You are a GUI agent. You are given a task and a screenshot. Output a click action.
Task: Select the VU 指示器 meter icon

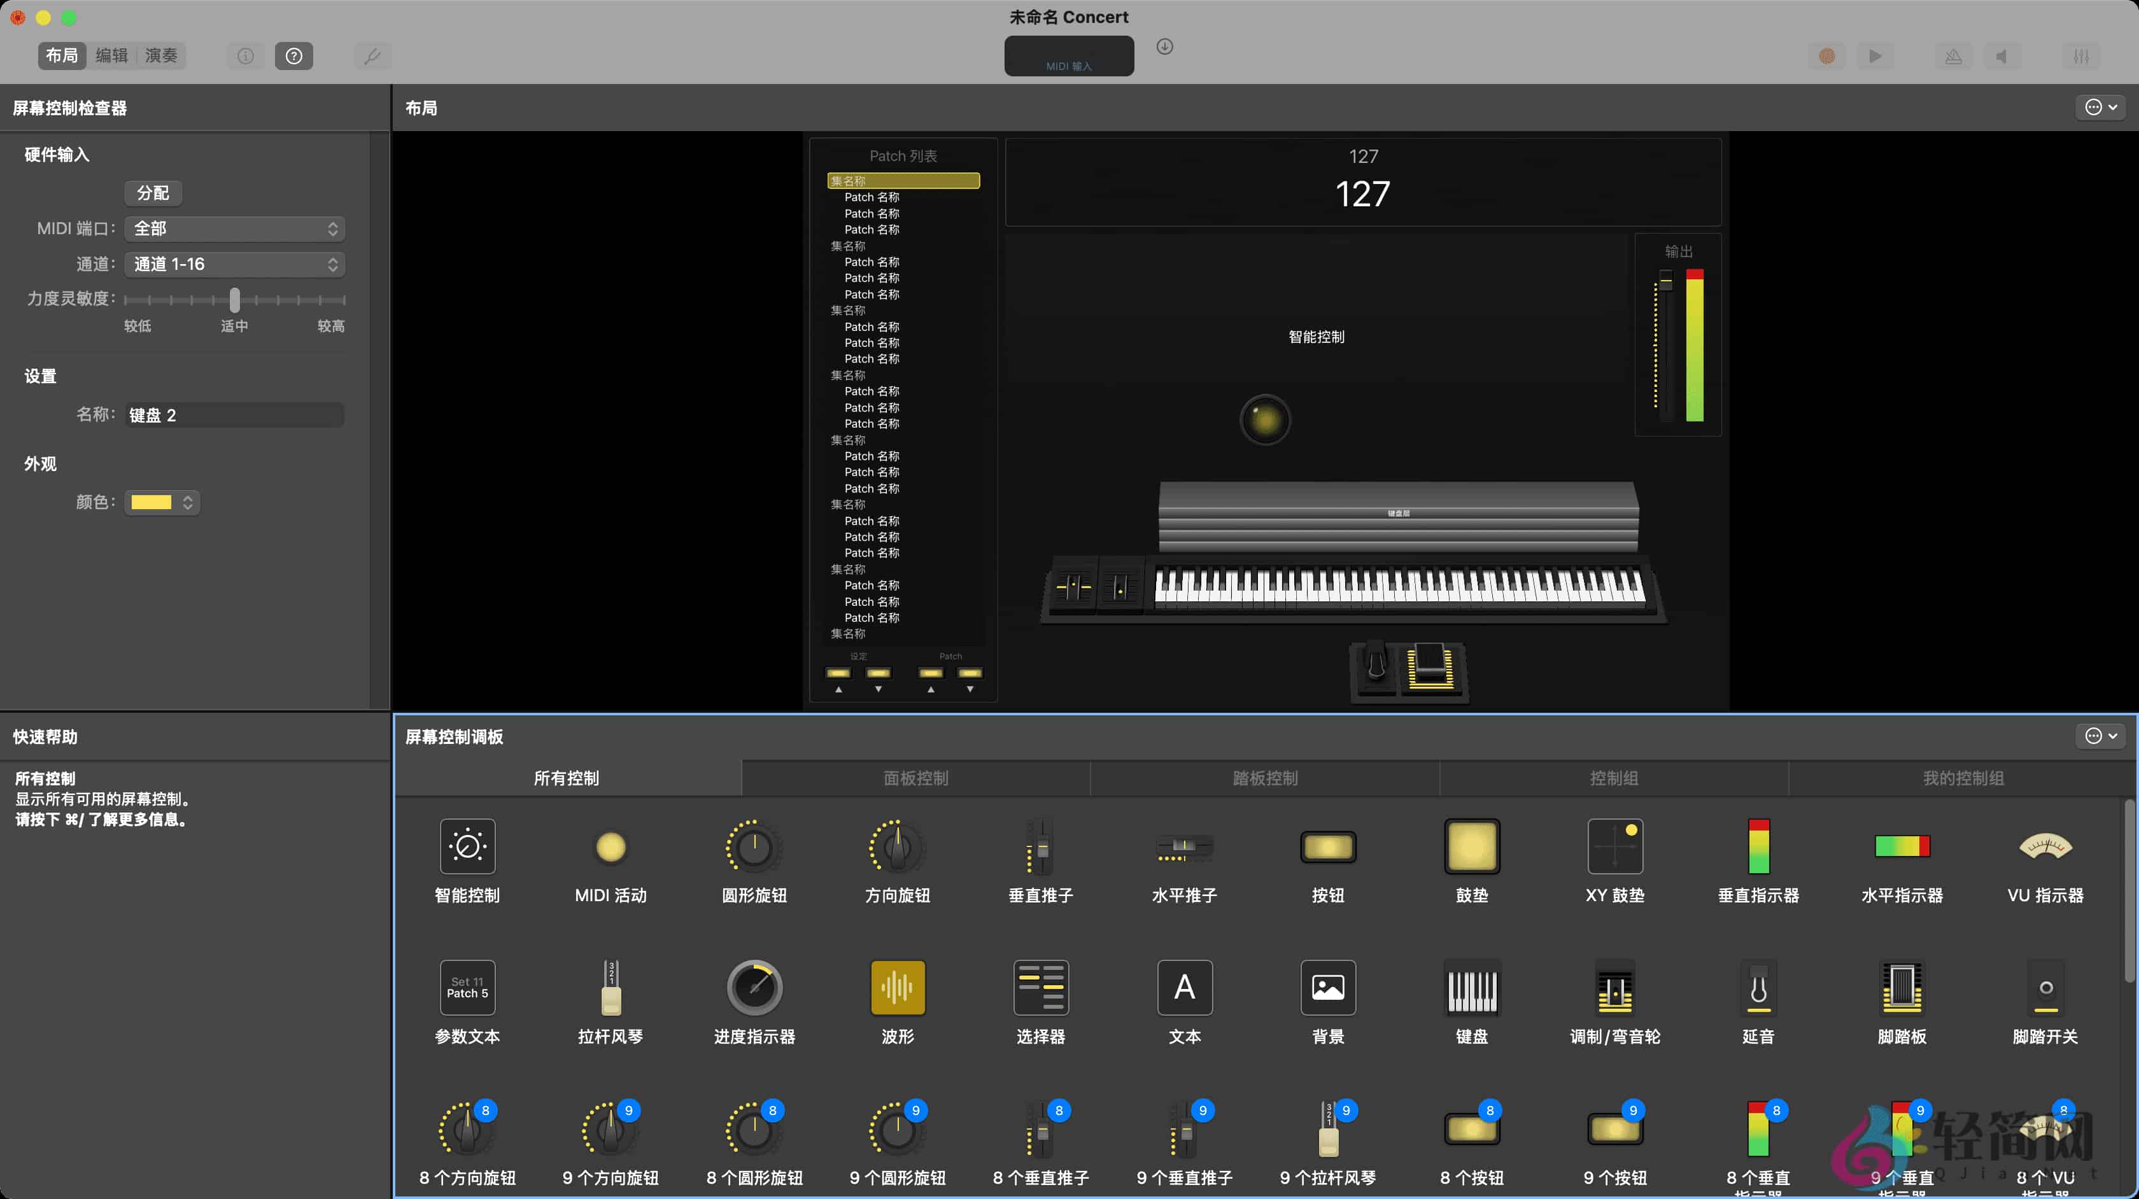click(x=2044, y=846)
